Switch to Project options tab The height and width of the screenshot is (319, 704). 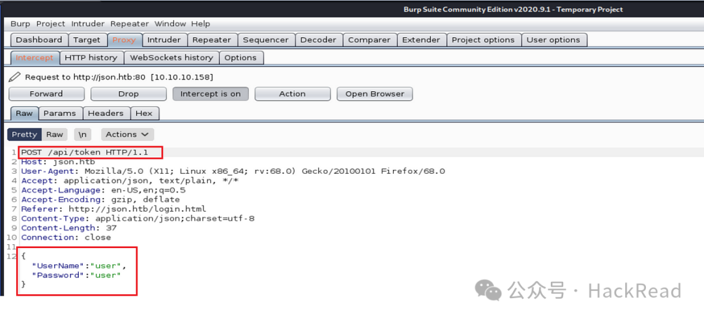tap(483, 40)
